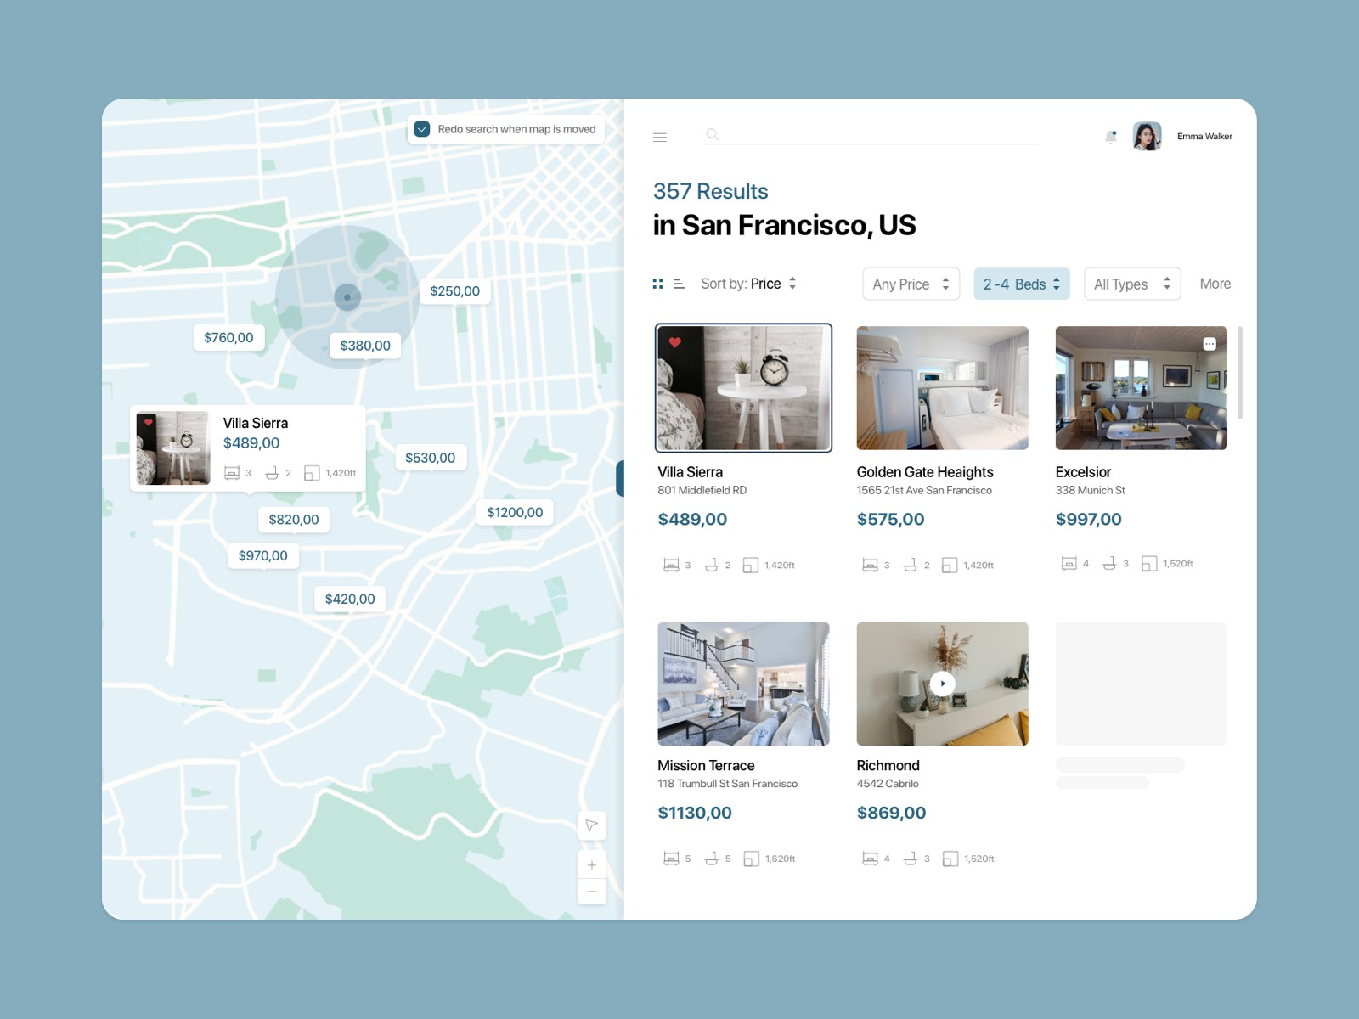Click bed icon on Golden Gate Heaights card
This screenshot has height=1019, width=1359.
pyautogui.click(x=870, y=565)
